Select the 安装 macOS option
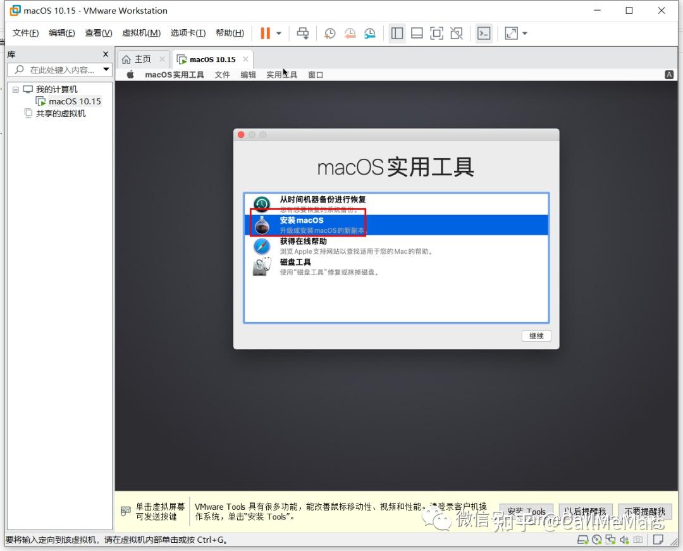 397,225
